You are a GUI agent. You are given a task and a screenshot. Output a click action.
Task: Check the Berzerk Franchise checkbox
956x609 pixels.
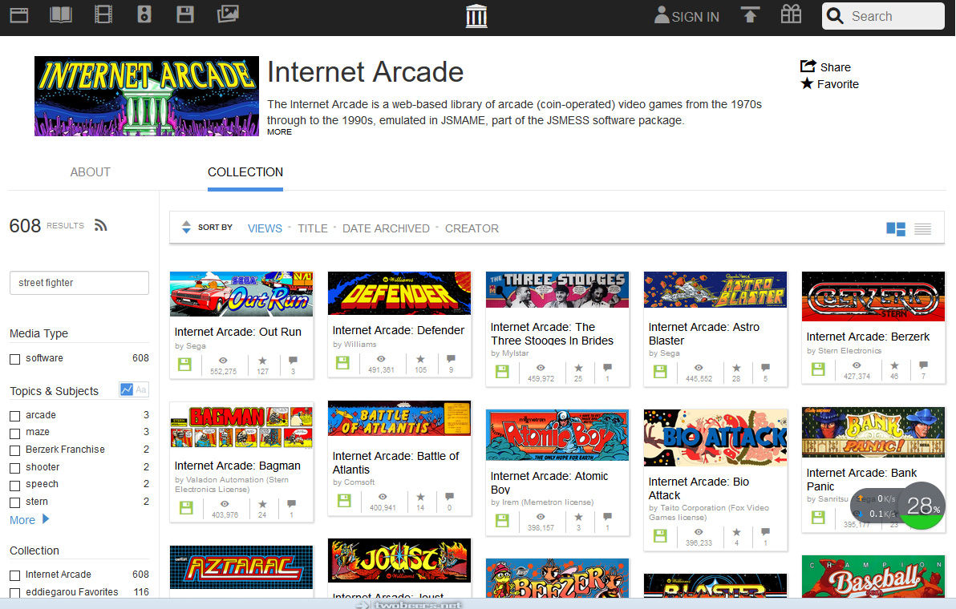(x=15, y=450)
